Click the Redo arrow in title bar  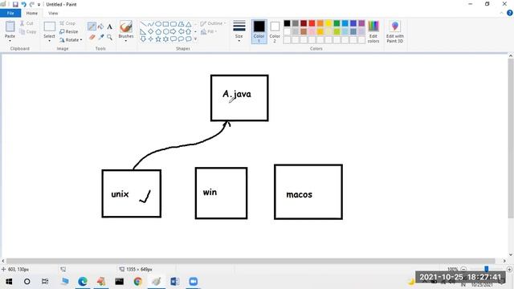pyautogui.click(x=32, y=4)
